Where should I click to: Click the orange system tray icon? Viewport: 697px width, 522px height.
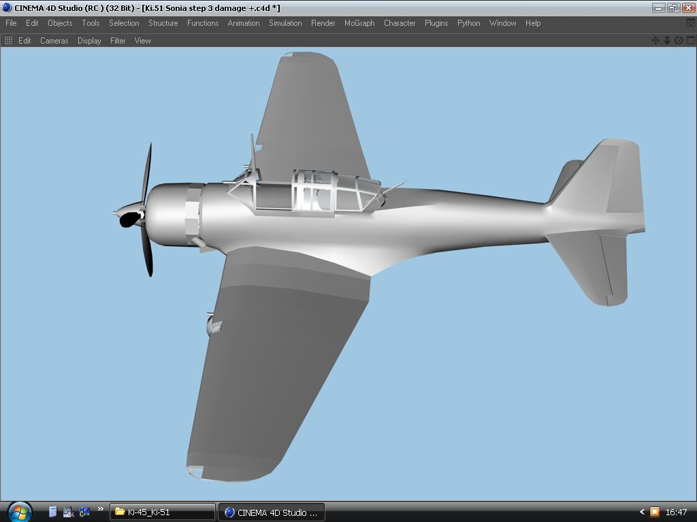(654, 512)
